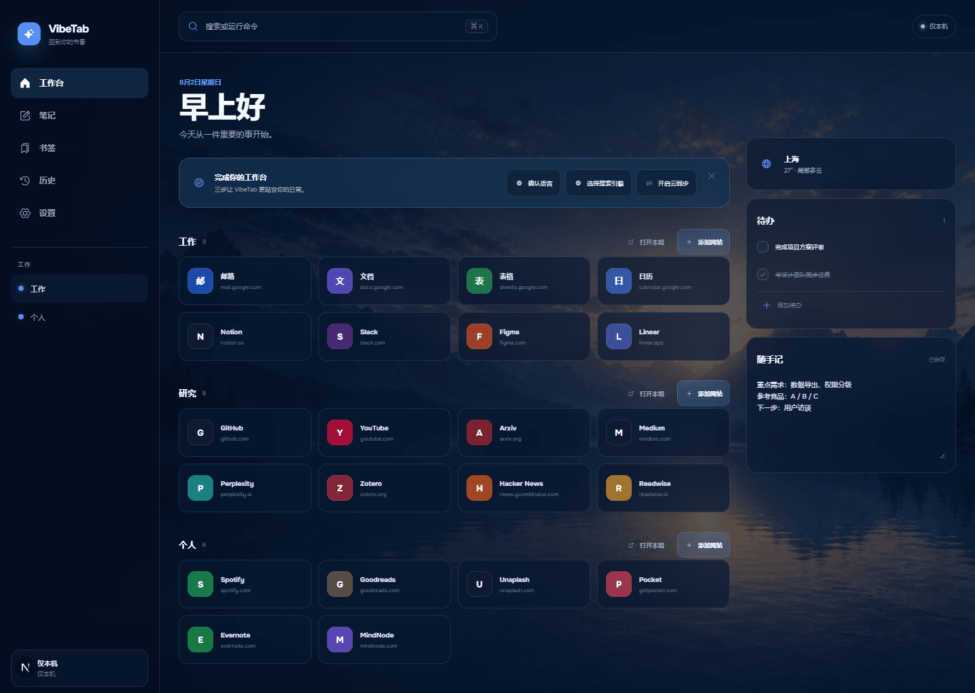Select the 个人 workspace in the sidebar
Image resolution: width=975 pixels, height=693 pixels.
pyautogui.click(x=79, y=317)
